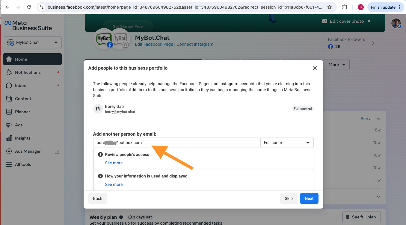Open the More dropdown button
The width and height of the screenshot is (406, 225).
click(336, 65)
